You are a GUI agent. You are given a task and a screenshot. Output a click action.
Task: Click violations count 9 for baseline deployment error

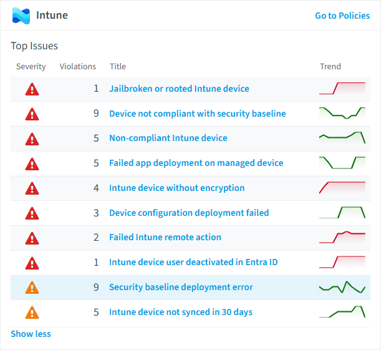(96, 287)
